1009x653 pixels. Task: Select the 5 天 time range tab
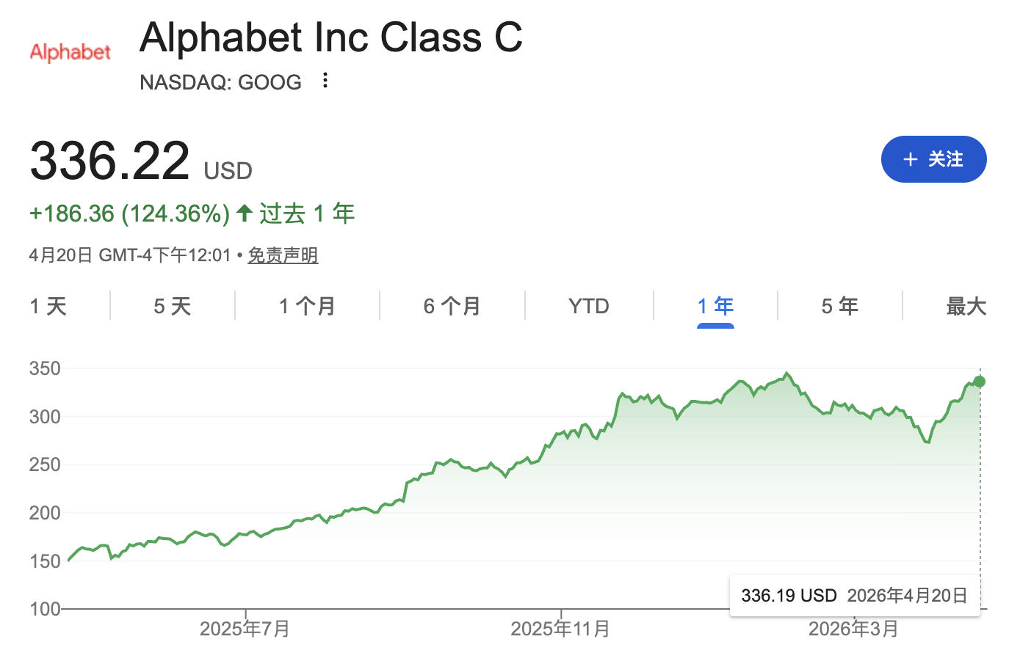[x=173, y=306]
